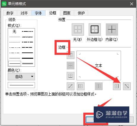Select the 字体 tab
The image size is (137, 126).
click(x=38, y=13)
